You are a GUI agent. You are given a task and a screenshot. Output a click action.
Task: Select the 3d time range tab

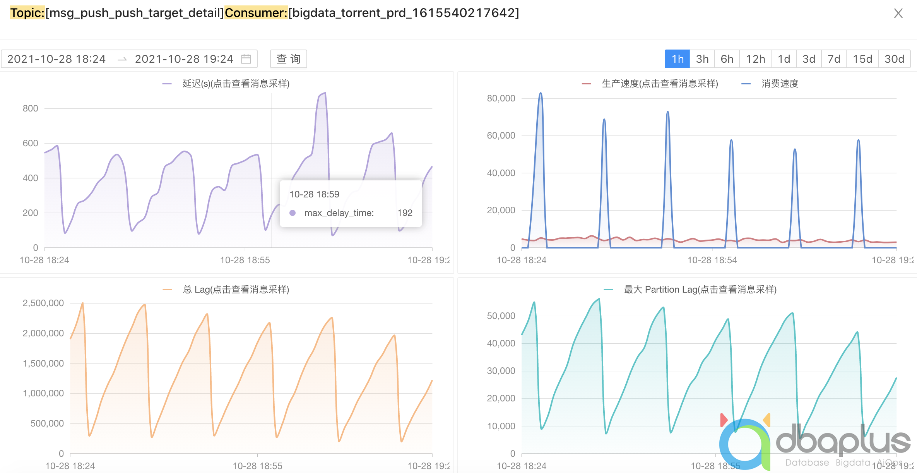pos(809,59)
